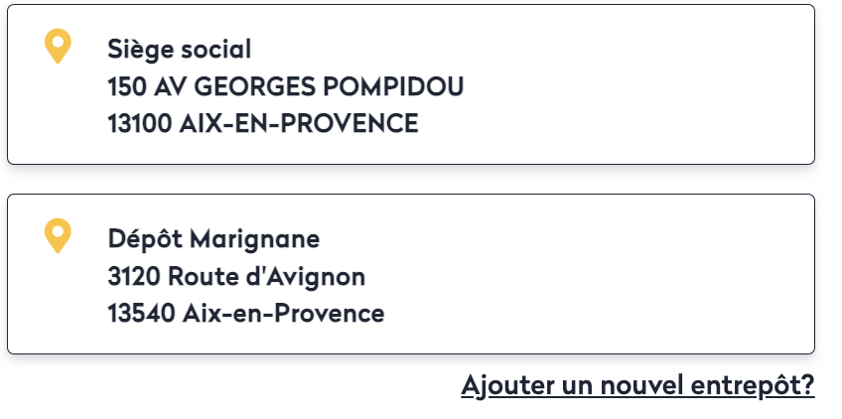Viewport: 842px width, 419px height.
Task: Click the Dépôt Marignane heading
Action: [213, 238]
